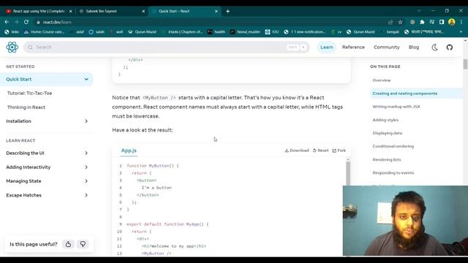Click the Search input field

coord(167,47)
